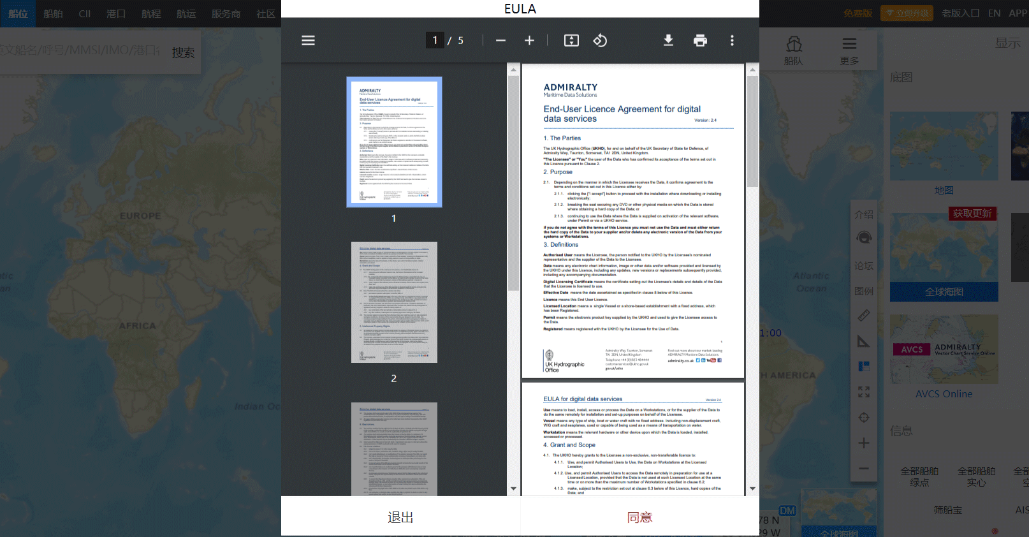Open the 航运 menu in background navigation

tap(186, 13)
